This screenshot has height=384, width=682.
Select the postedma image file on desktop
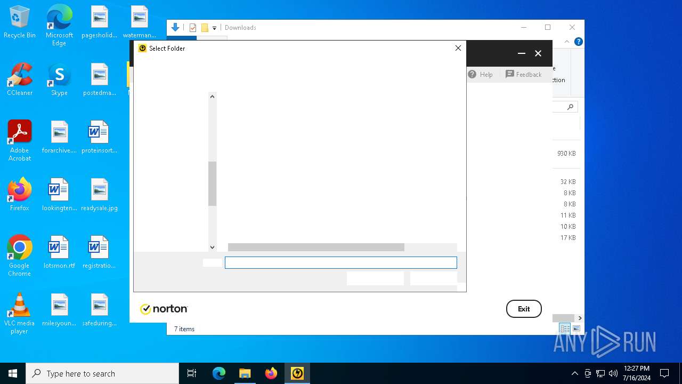(x=99, y=80)
